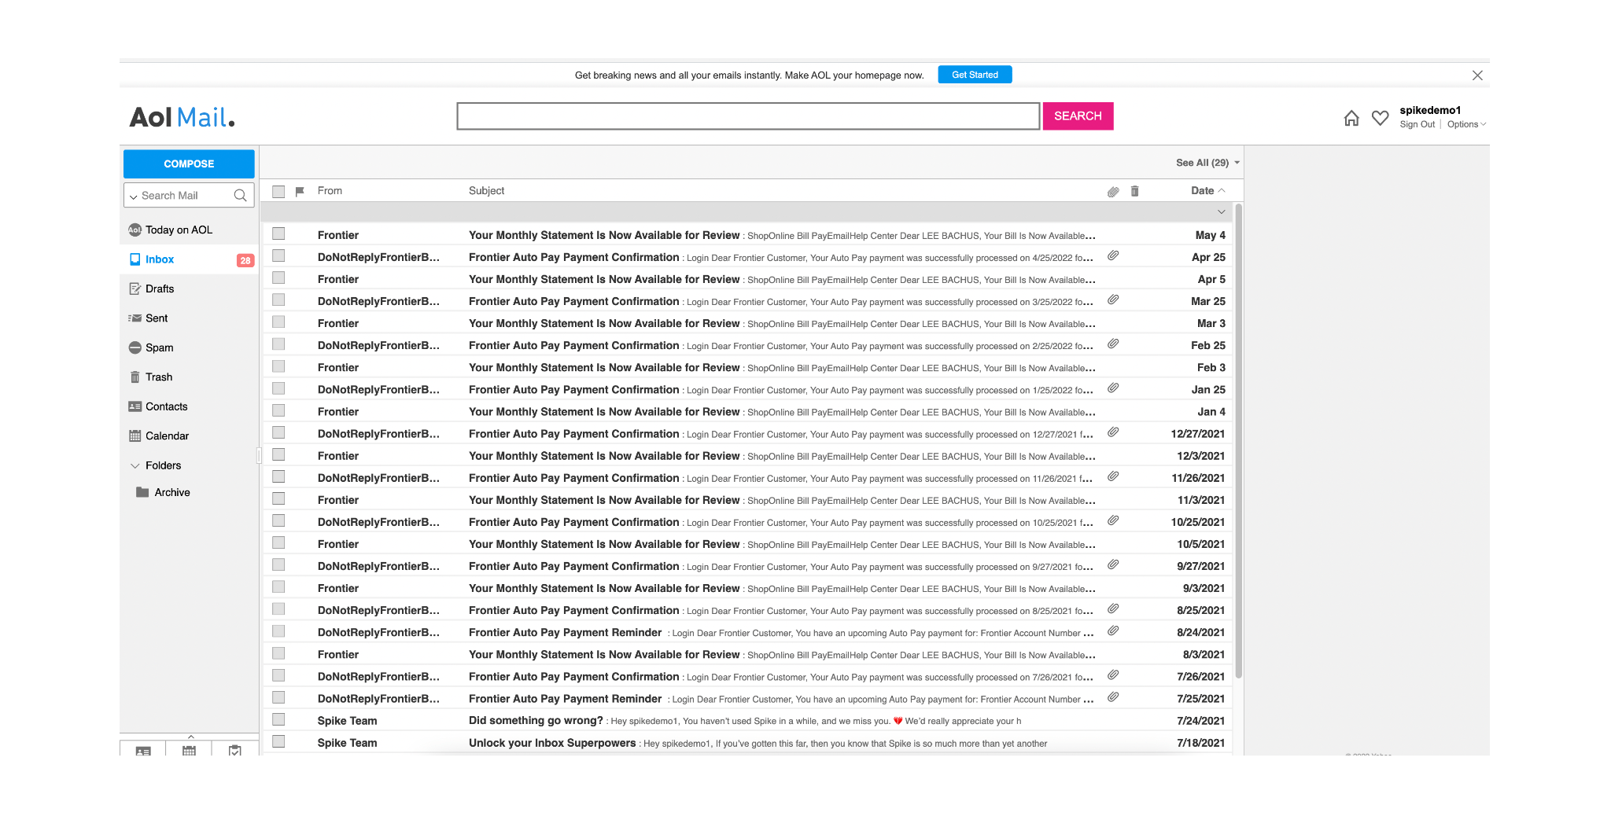
Task: Click the heart favorites icon
Action: tap(1380, 117)
